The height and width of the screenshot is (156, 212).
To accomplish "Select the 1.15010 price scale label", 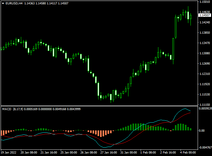I will 205,2.
